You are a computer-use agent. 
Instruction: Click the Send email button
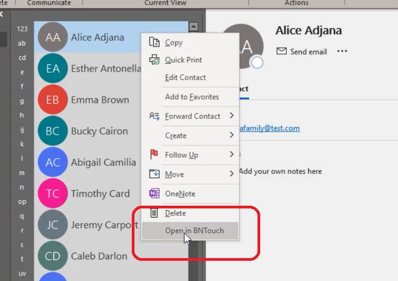pos(302,51)
